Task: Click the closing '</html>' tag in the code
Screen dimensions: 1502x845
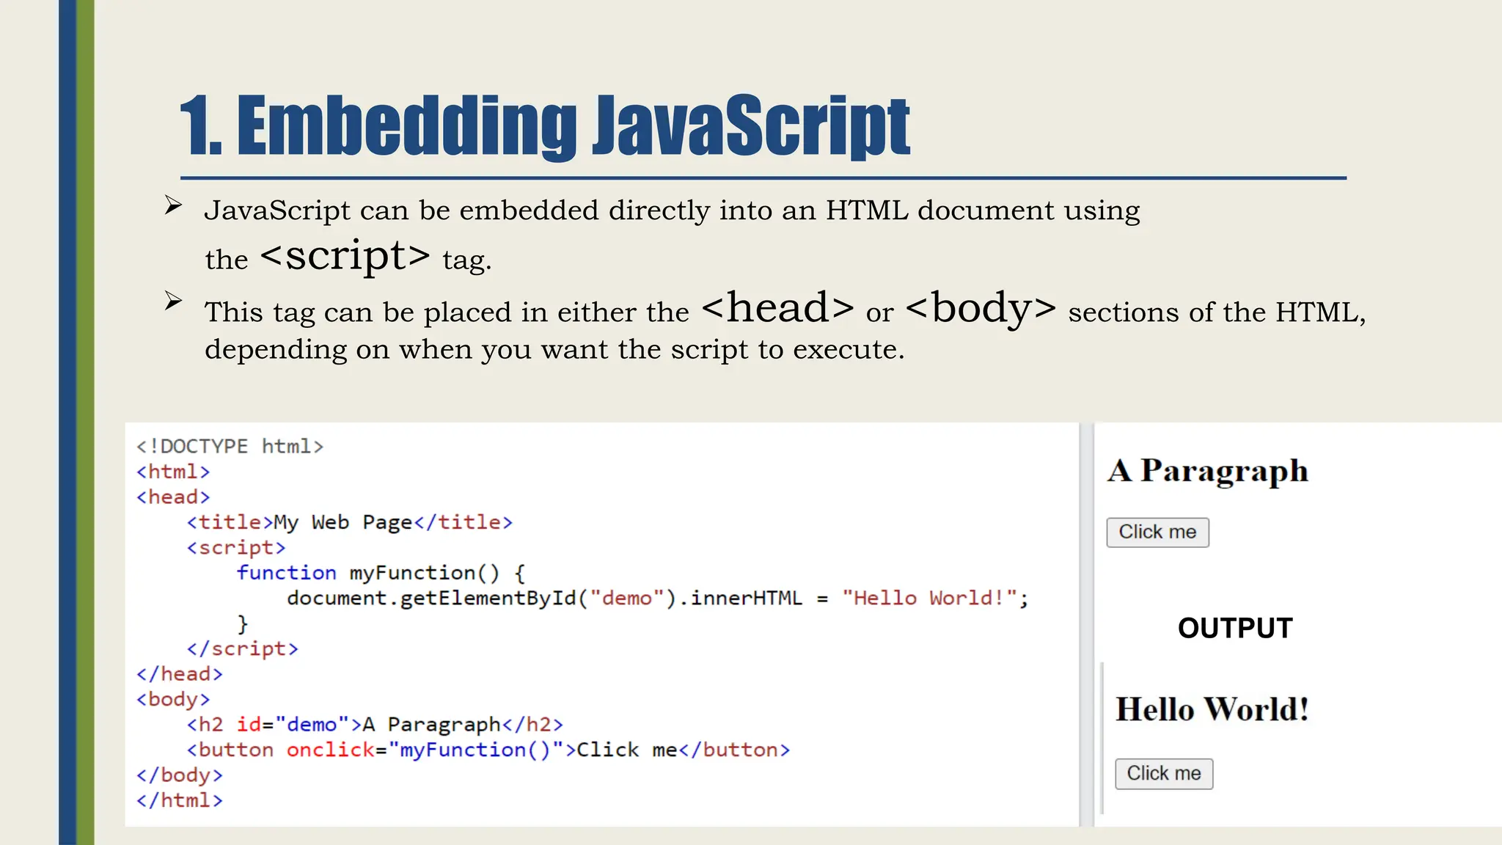Action: [179, 800]
